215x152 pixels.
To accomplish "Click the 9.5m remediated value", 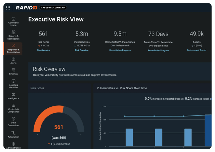I will coord(120,34).
